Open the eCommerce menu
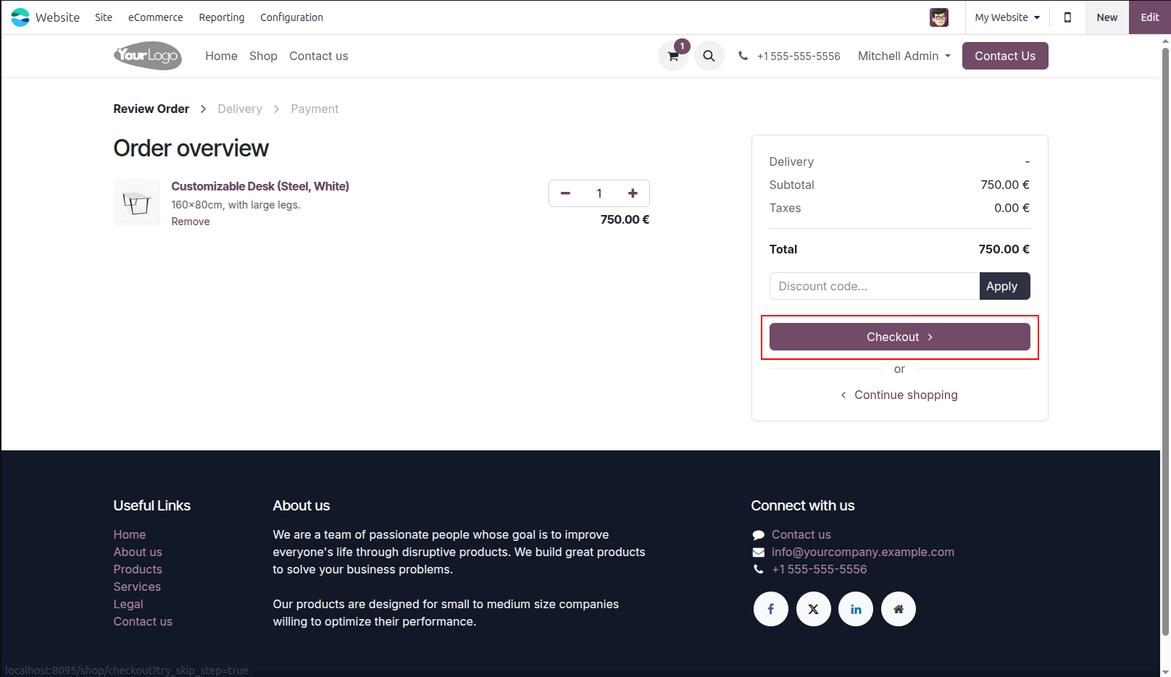1171x677 pixels. (156, 17)
